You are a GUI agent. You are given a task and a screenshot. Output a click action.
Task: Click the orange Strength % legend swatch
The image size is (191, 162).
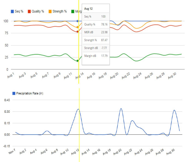(50, 11)
